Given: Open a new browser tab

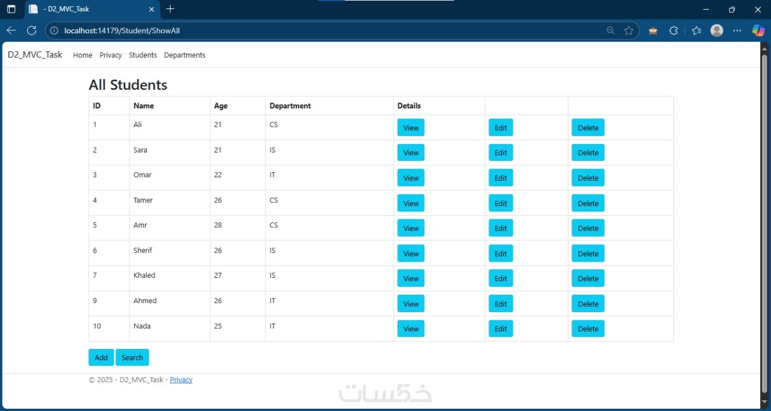Looking at the screenshot, I should pyautogui.click(x=170, y=9).
